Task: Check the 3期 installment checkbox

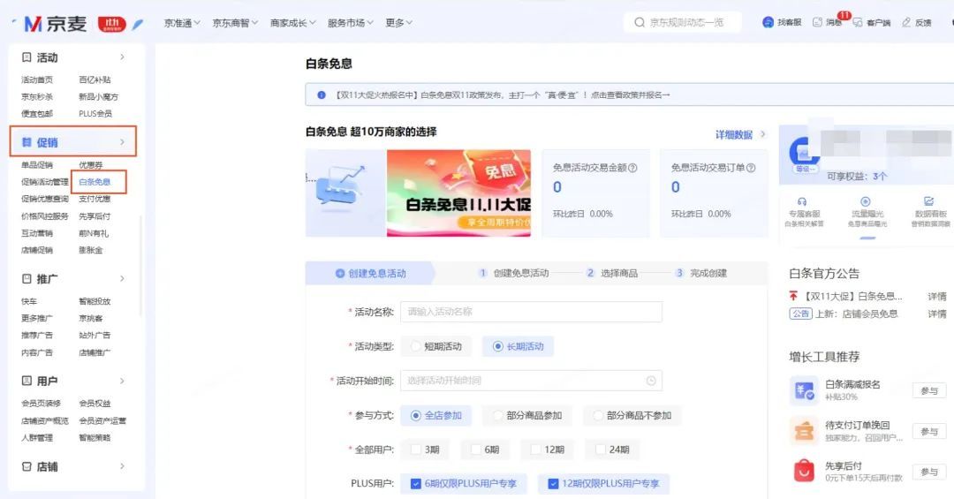Action: [415, 449]
